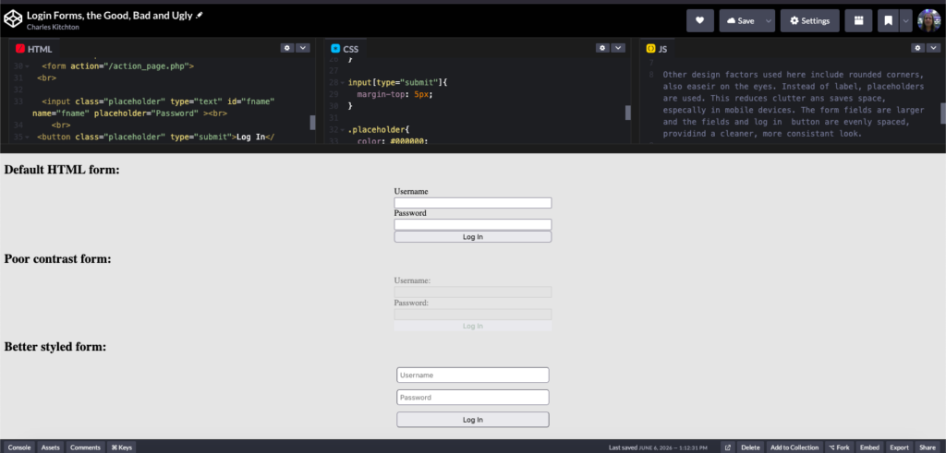Open pen Settings
The height and width of the screenshot is (453, 946).
809,20
